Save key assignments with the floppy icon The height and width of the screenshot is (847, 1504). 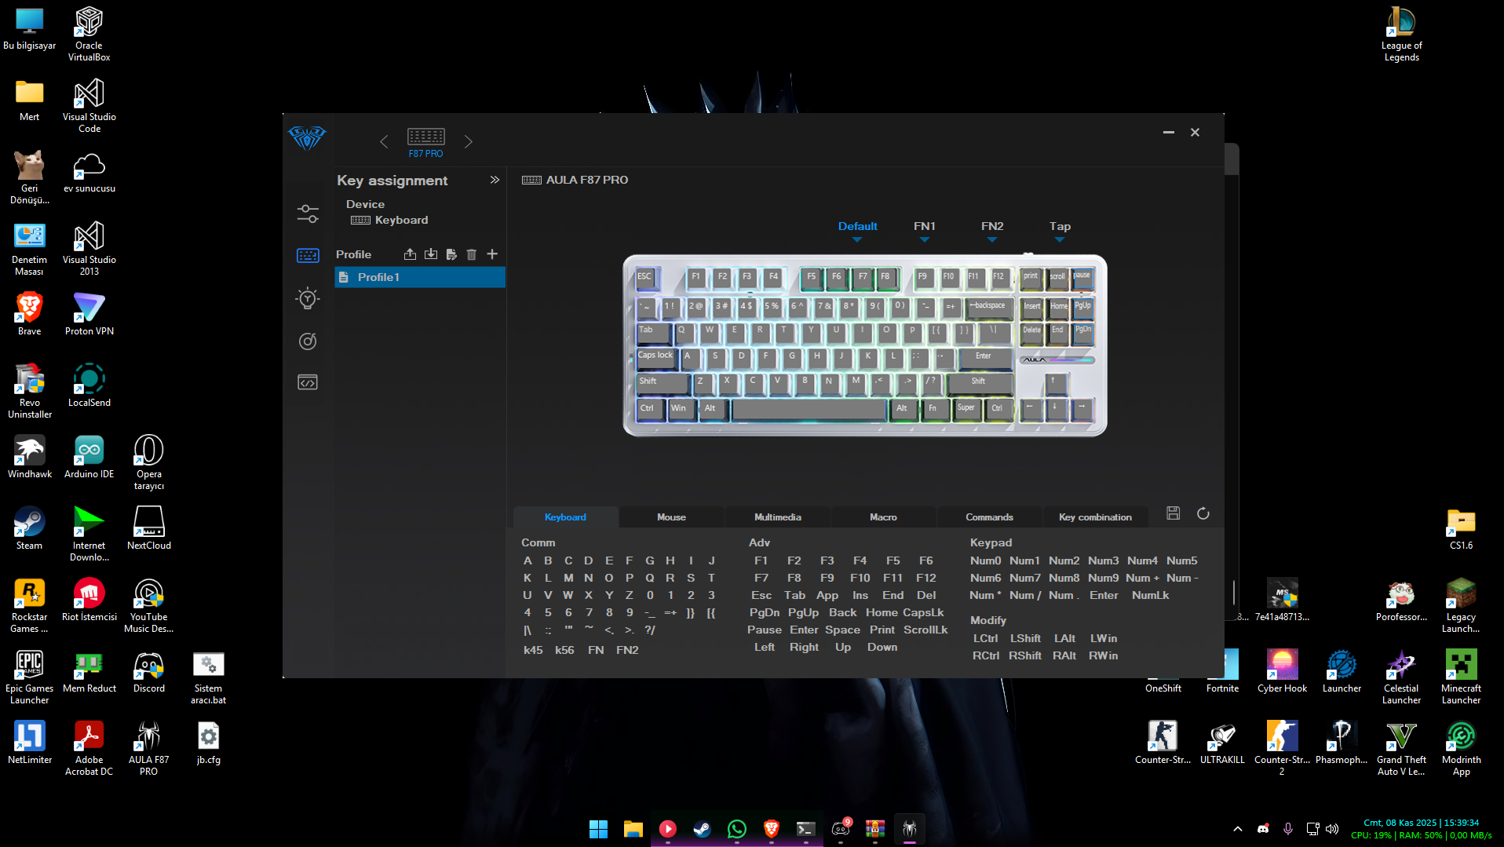coord(1174,513)
